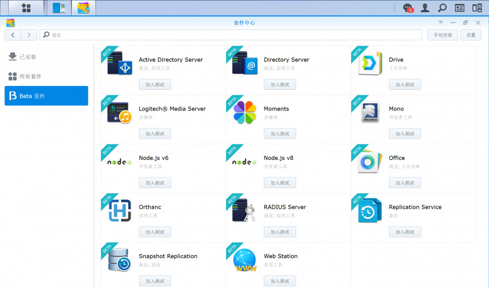Image resolution: width=489 pixels, height=288 pixels.
Task: Open the Drive package icon
Action: (x=370, y=63)
